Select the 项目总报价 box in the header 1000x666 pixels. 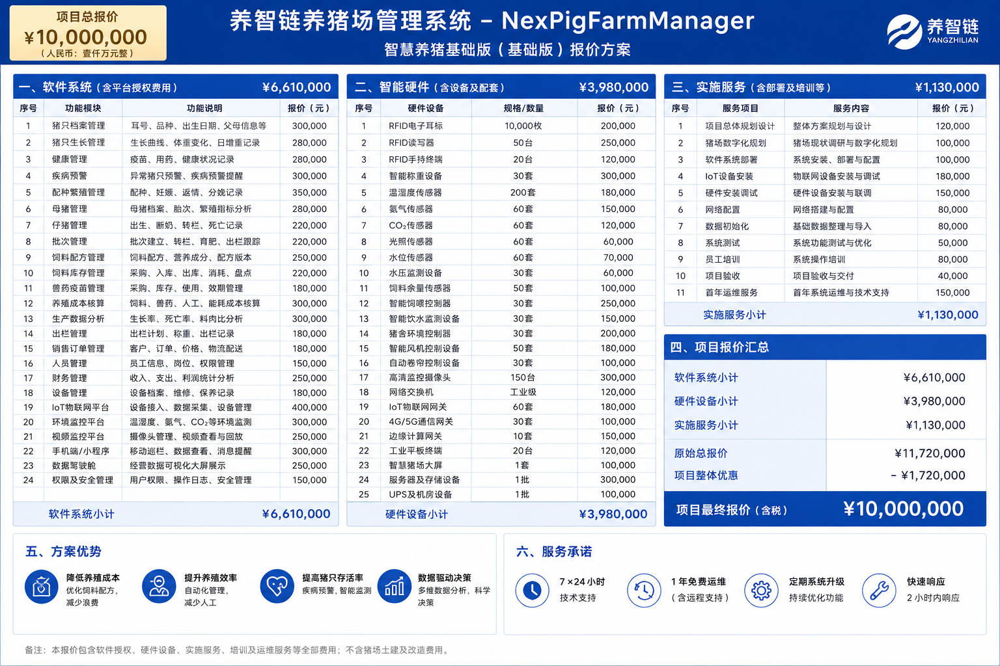click(88, 33)
